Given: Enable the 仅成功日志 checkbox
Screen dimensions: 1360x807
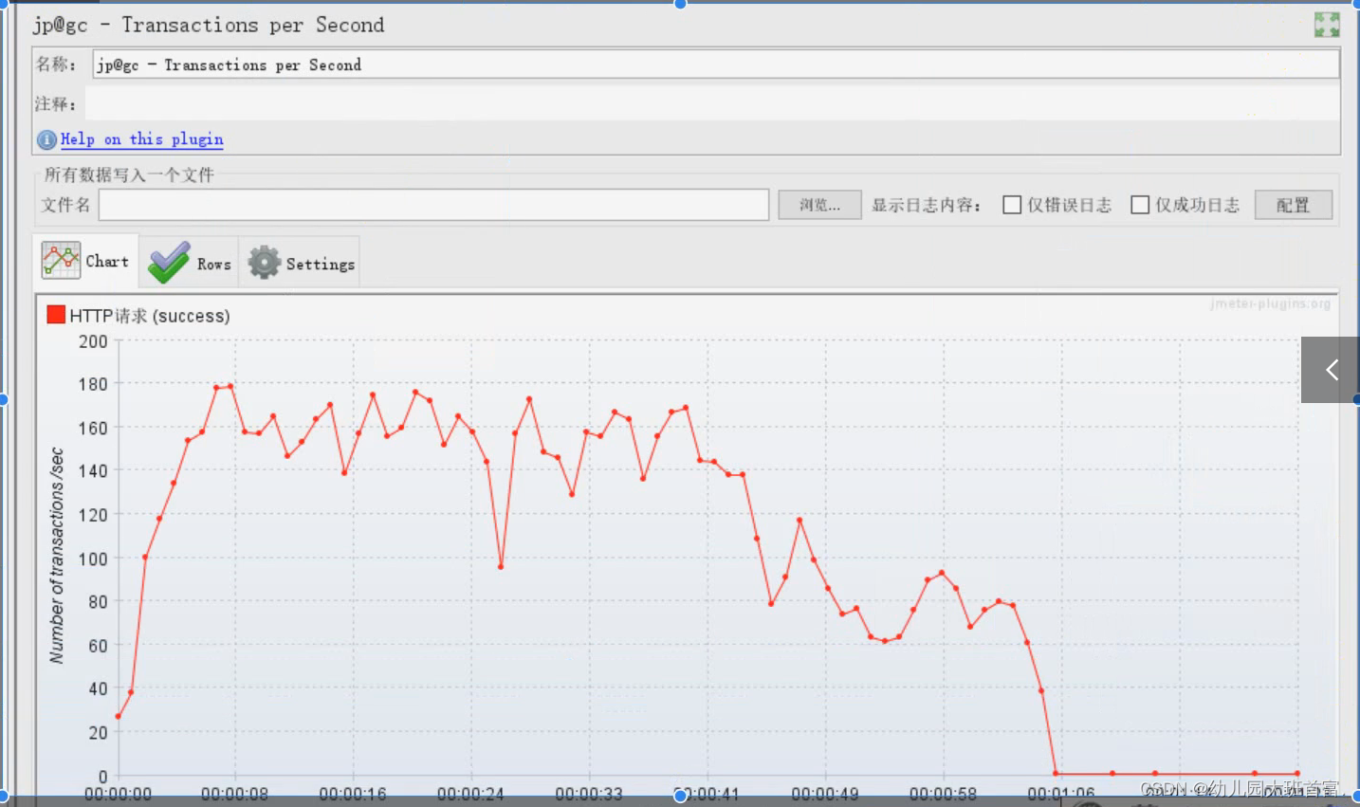Looking at the screenshot, I should pyautogui.click(x=1140, y=205).
